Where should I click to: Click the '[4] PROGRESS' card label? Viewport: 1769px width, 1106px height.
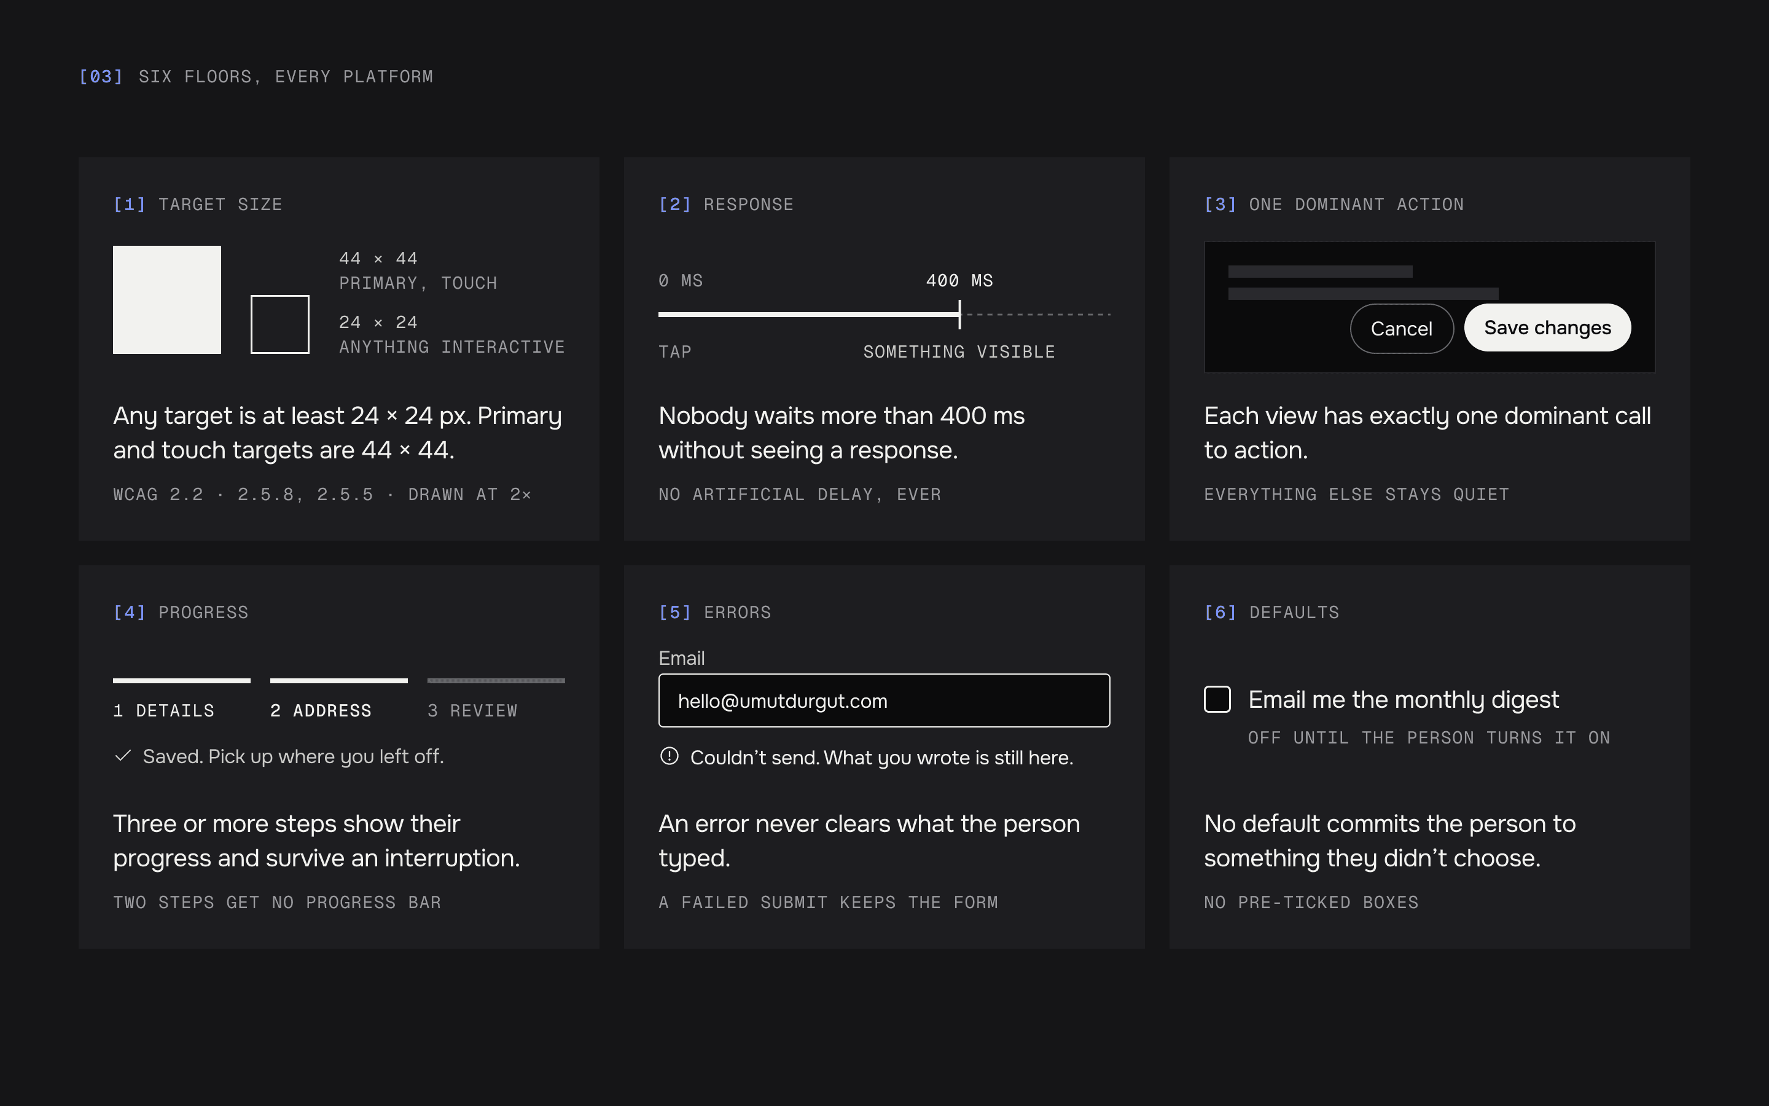click(181, 613)
